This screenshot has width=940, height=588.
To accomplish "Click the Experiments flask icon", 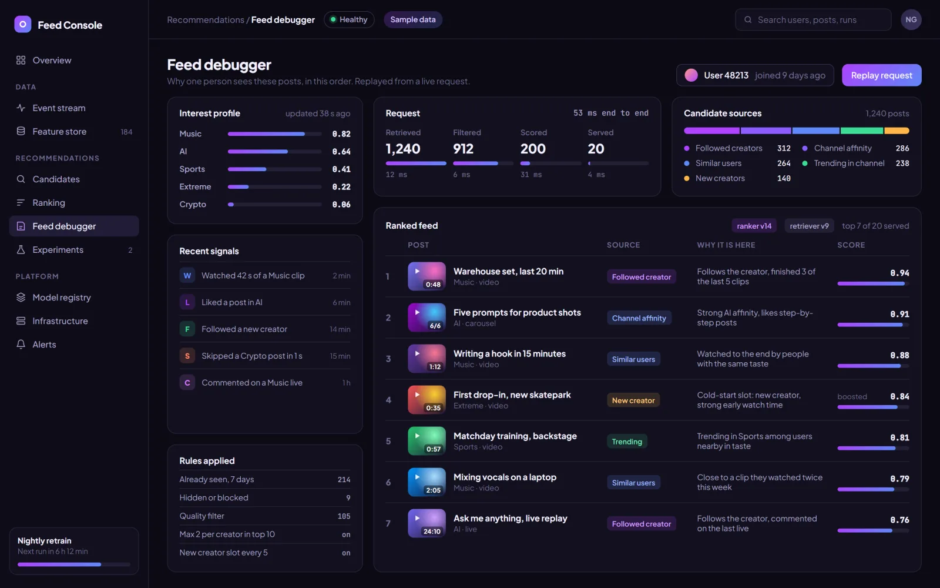I will tap(21, 249).
